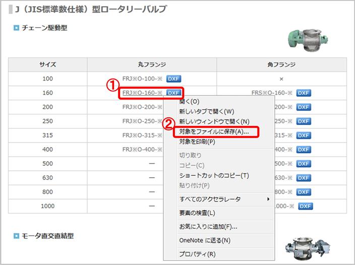
Task: Click the サイズ column header
Action: [48, 64]
